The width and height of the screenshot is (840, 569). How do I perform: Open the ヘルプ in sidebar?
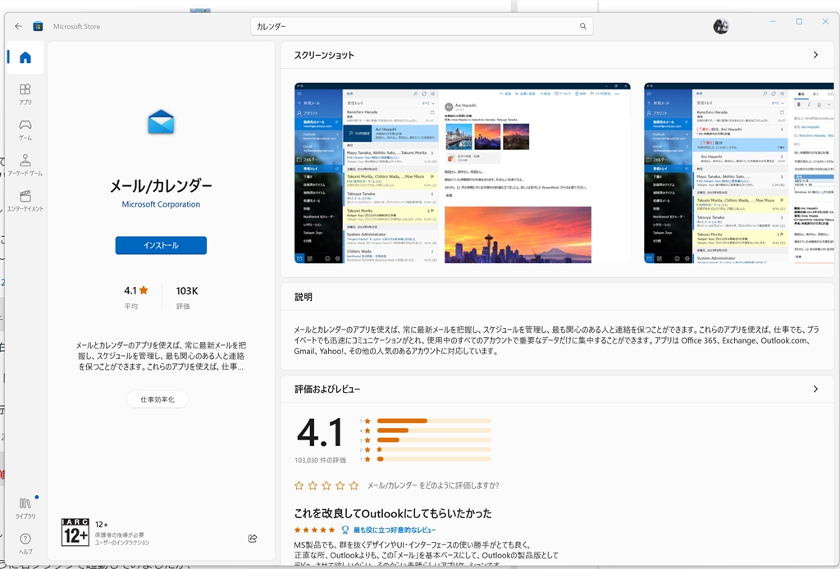point(25,544)
